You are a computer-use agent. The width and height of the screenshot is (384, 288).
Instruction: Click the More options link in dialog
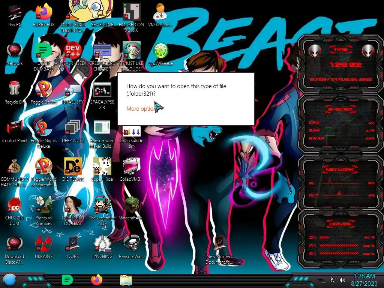tap(141, 109)
